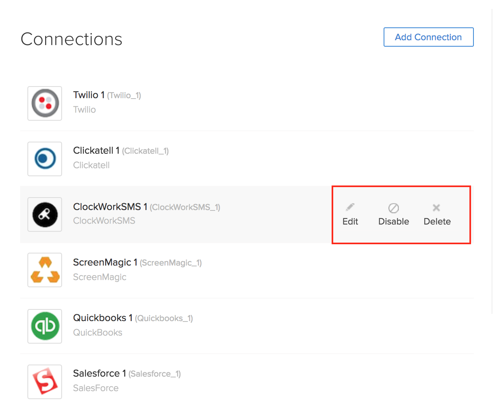Open the ScreenMagic 1 connection name
Screen dimensions: 494x408
point(105,262)
